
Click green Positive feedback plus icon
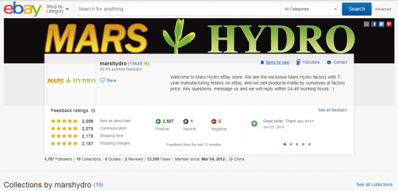158,122
